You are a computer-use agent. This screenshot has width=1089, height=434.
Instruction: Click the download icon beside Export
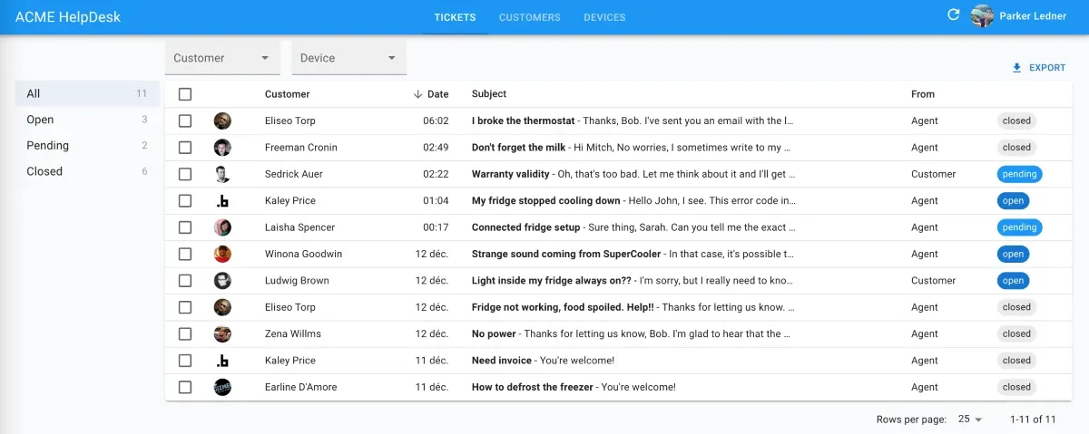(x=1016, y=68)
